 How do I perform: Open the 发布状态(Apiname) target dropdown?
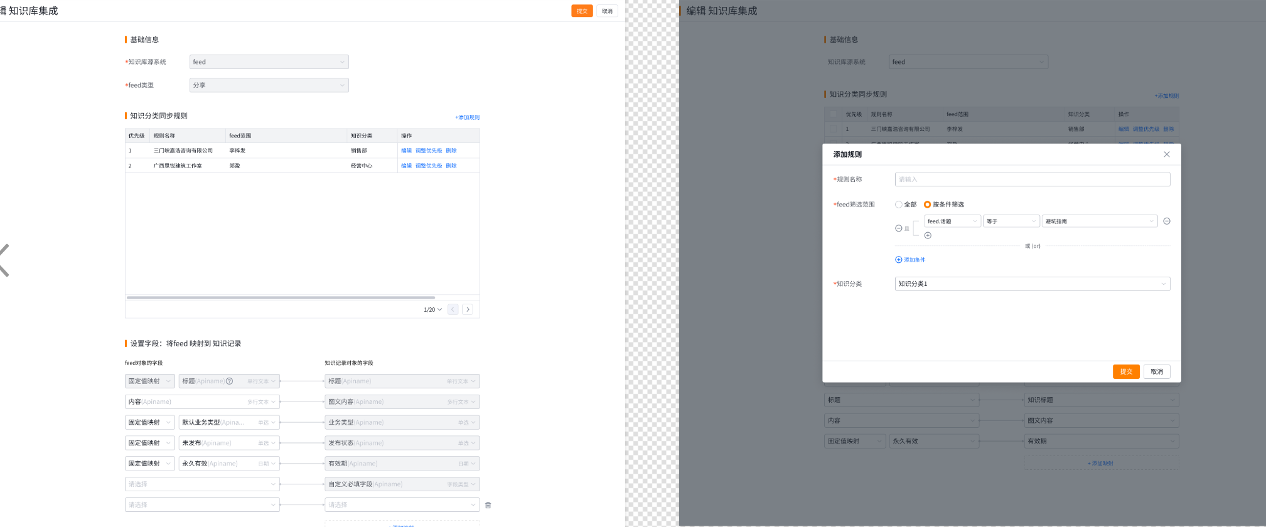pos(402,443)
